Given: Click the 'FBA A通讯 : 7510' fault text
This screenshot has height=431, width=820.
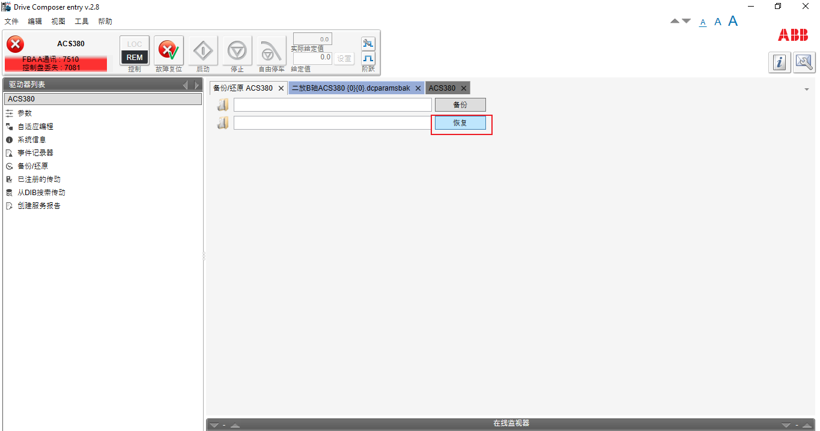Looking at the screenshot, I should tap(50, 59).
